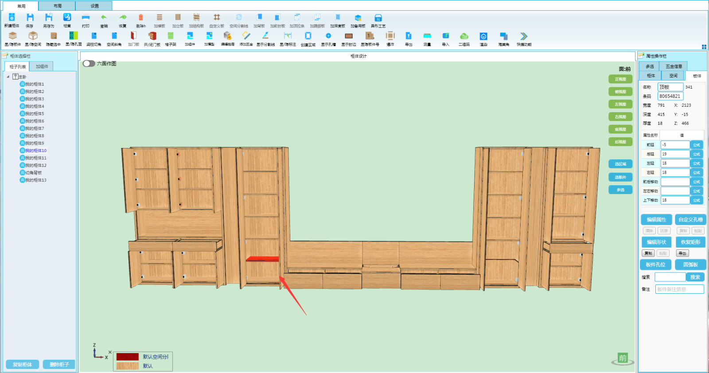Click the 新建柜体 (new cabinet) icon
Image resolution: width=709 pixels, height=373 pixels.
[12, 18]
